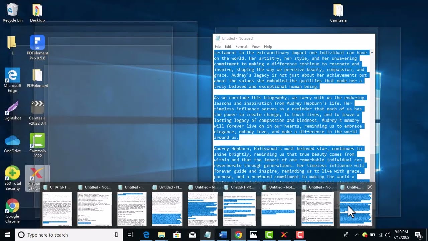Viewport: 428px width, 241px height.
Task: Open Notepad Format menu
Action: click(241, 47)
